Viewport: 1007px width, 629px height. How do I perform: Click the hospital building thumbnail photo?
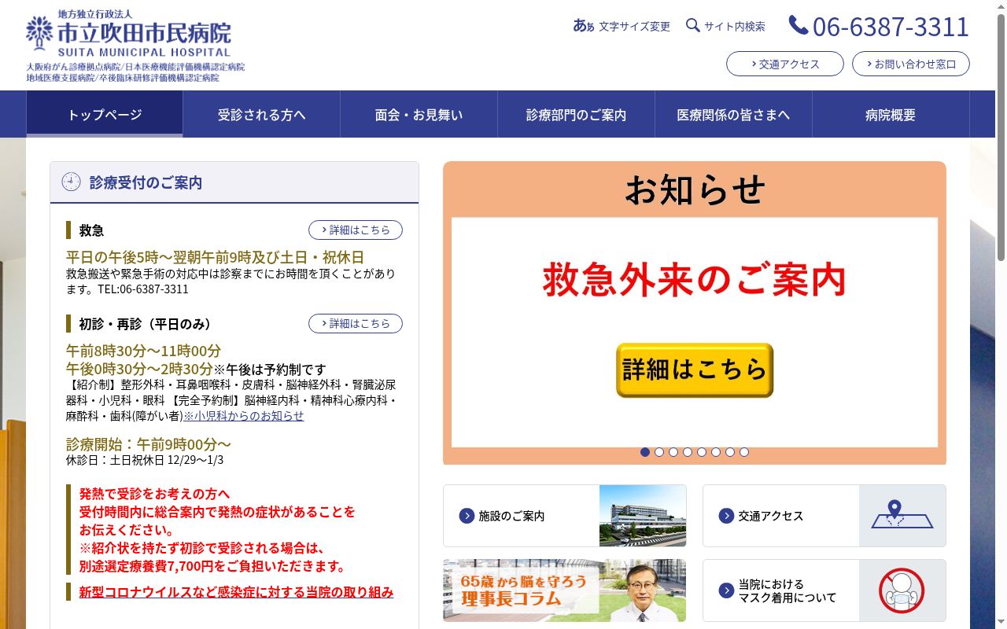pyautogui.click(x=643, y=516)
